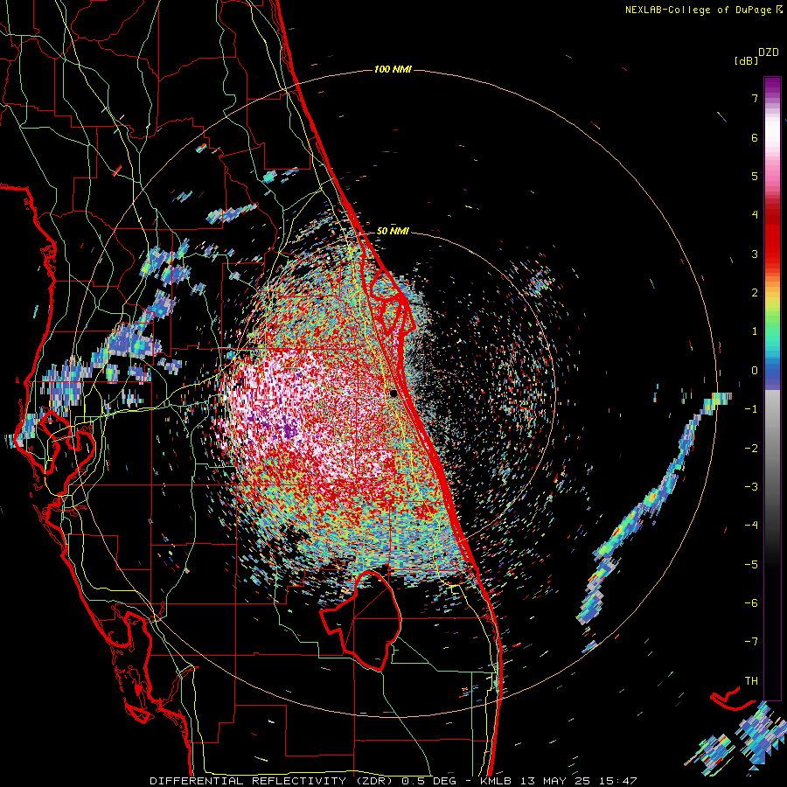Click the 1 value on the color scale
Image resolution: width=787 pixels, height=787 pixels.
(x=755, y=331)
